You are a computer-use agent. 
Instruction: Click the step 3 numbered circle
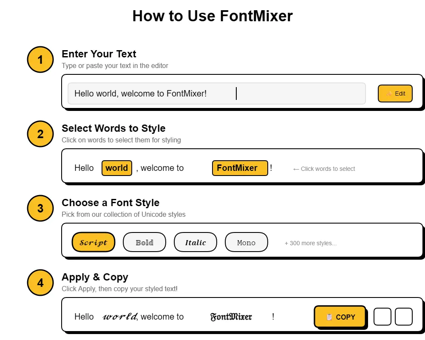point(40,208)
